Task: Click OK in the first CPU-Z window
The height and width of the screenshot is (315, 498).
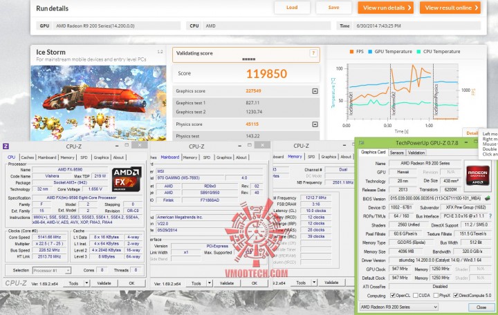Action: point(132,283)
